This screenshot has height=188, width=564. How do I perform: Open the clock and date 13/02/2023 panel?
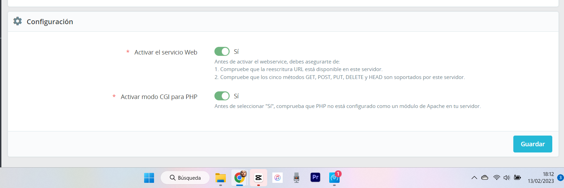(541, 178)
